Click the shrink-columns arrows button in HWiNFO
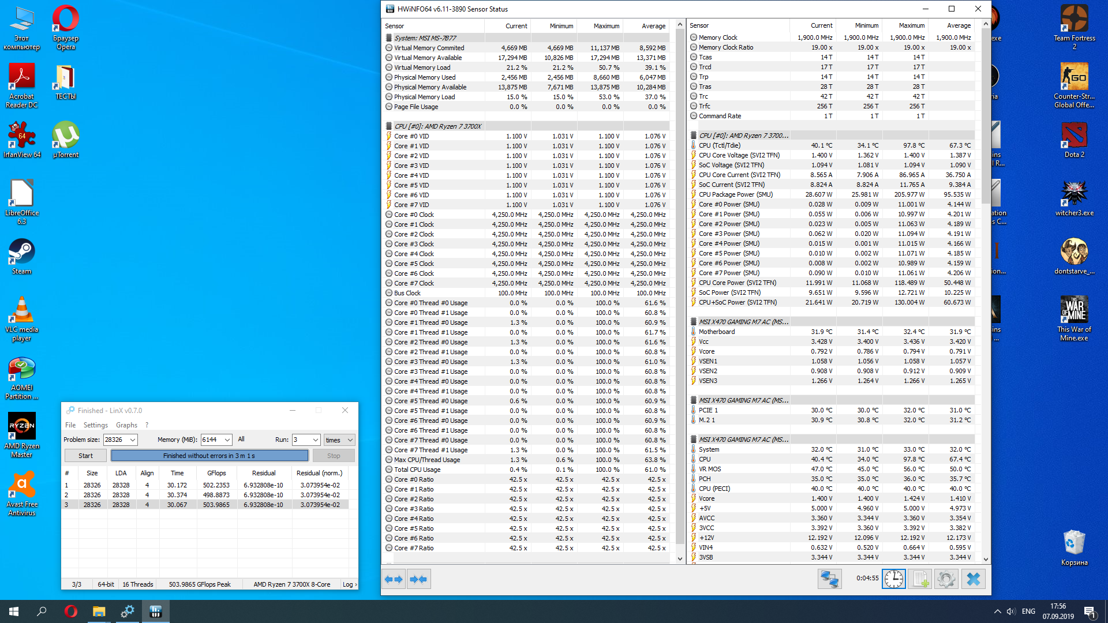 [x=418, y=579]
